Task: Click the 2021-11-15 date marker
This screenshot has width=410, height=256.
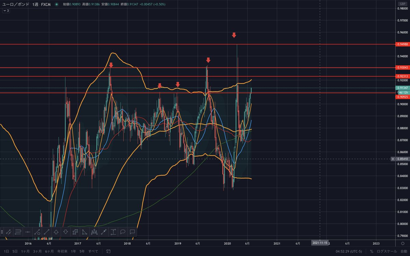Action: tap(320, 243)
